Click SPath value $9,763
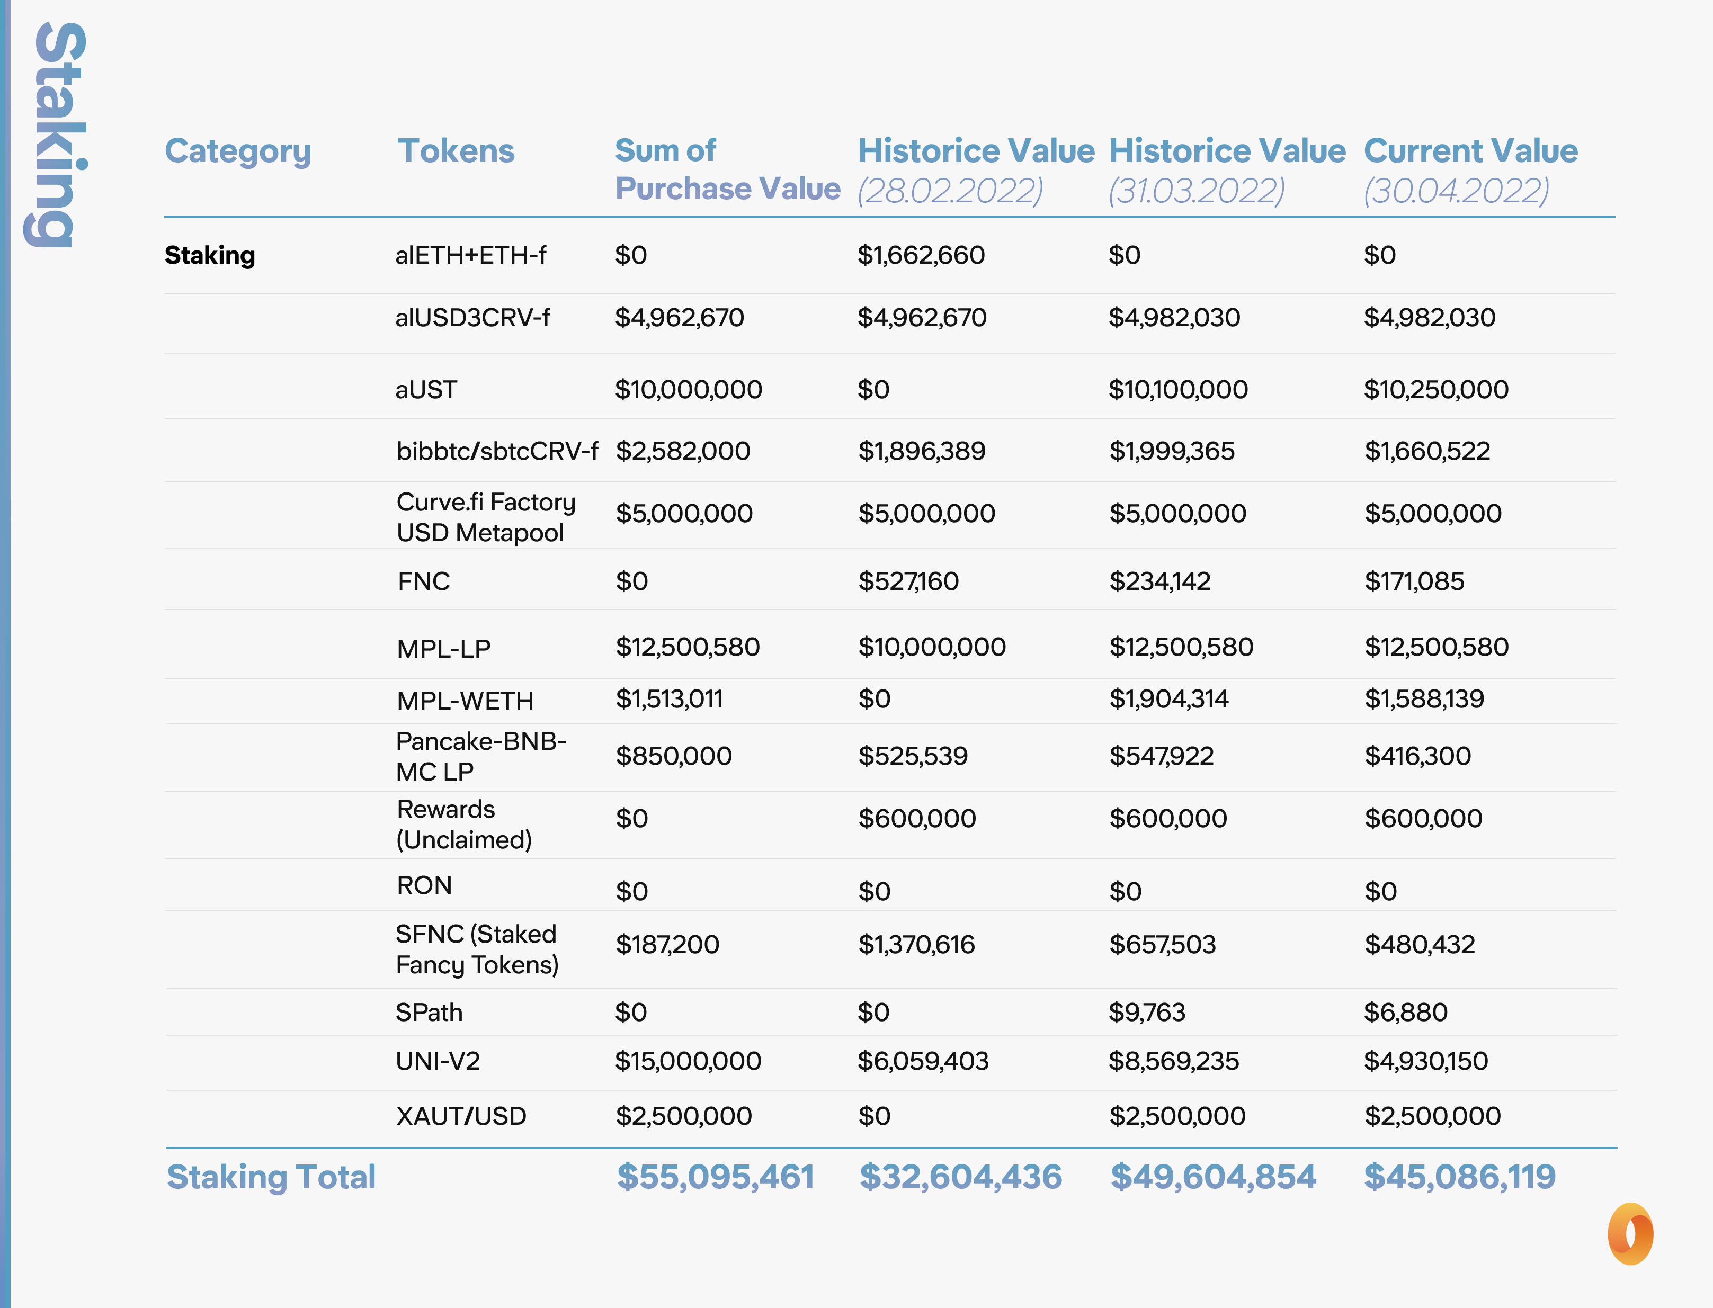The width and height of the screenshot is (1713, 1308). pyautogui.click(x=1147, y=1012)
